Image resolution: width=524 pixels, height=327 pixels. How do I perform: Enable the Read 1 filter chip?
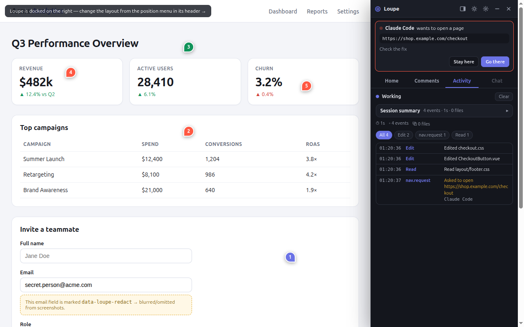tap(462, 135)
